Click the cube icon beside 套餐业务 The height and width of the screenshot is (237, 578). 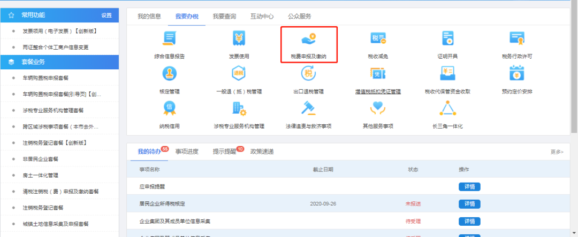(x=11, y=62)
